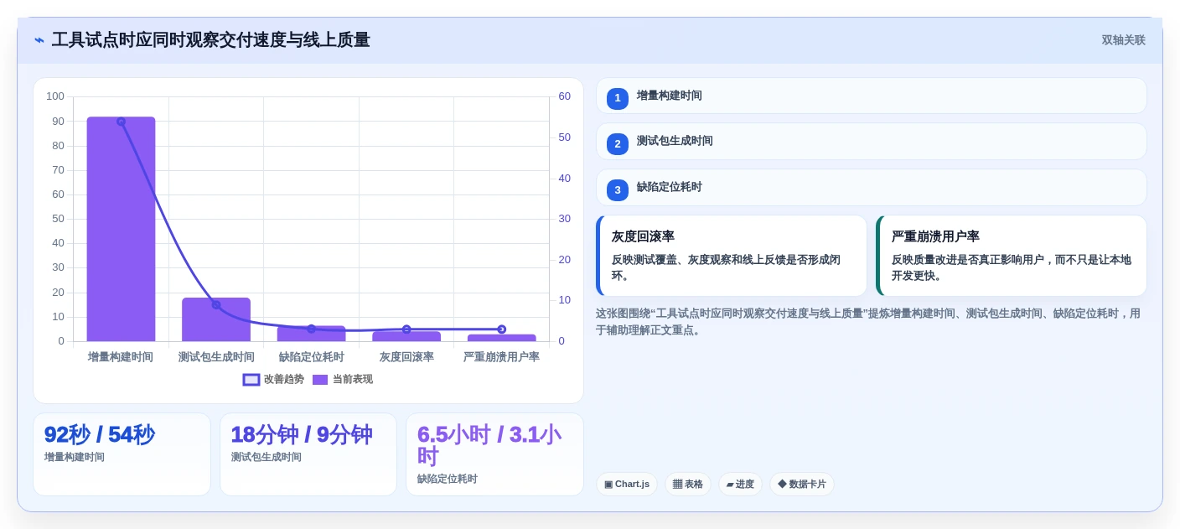Viewport: 1180px width, 529px height.
Task: Toggle the 当前表现 legend item
Action: [x=342, y=380]
